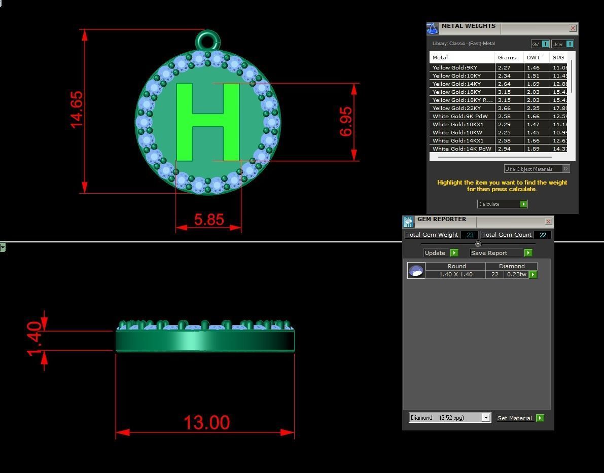Select the 1.40 thickness dimension text
604x473 pixels.
pyautogui.click(x=34, y=339)
